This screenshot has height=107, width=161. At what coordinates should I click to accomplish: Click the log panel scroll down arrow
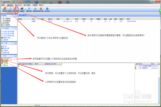(x=159, y=102)
